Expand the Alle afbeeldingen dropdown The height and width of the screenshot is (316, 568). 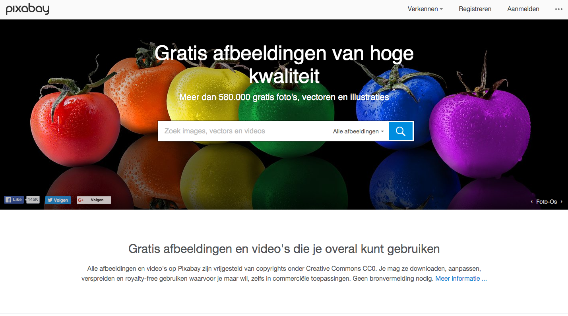coord(359,131)
